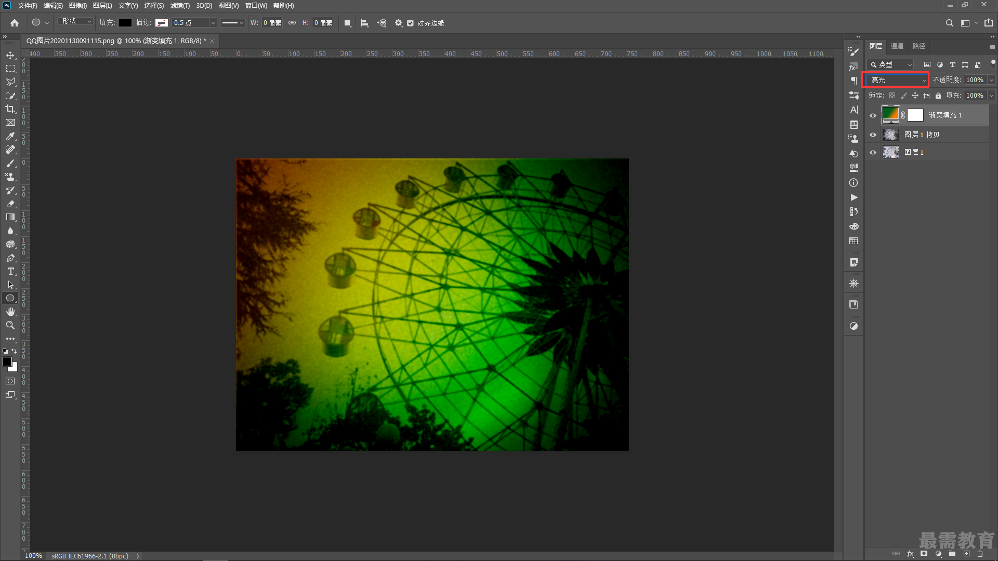998x561 pixels.
Task: Select the Quick Selection tool
Action: point(10,96)
